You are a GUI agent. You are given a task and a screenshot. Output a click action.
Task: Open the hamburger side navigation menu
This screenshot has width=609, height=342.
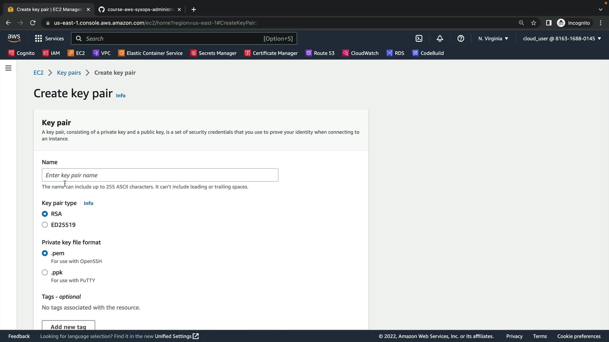coord(9,68)
